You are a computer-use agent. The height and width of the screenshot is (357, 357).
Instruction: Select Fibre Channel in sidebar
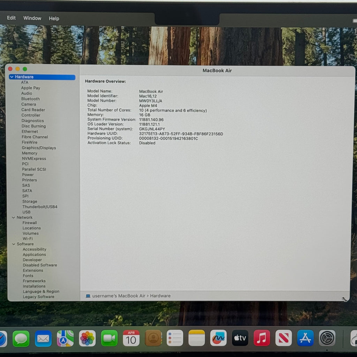(35, 137)
